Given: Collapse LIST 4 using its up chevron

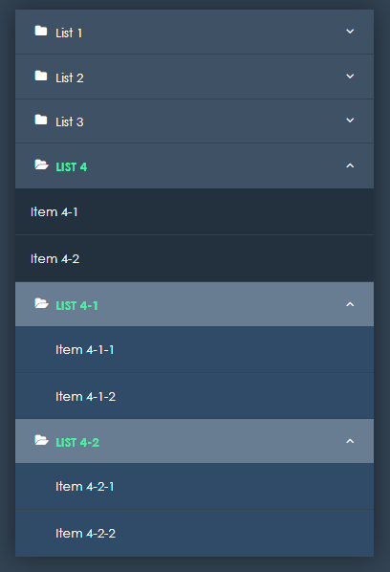Looking at the screenshot, I should click(x=350, y=165).
